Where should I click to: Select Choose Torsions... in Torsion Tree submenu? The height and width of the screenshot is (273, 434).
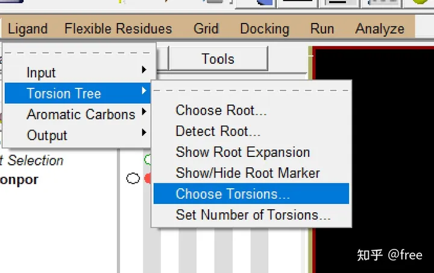tap(233, 194)
